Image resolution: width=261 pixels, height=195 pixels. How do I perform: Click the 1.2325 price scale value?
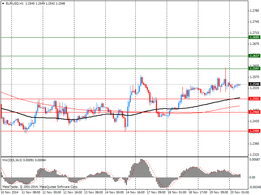click(255, 155)
